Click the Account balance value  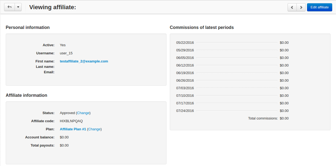tap(64, 137)
